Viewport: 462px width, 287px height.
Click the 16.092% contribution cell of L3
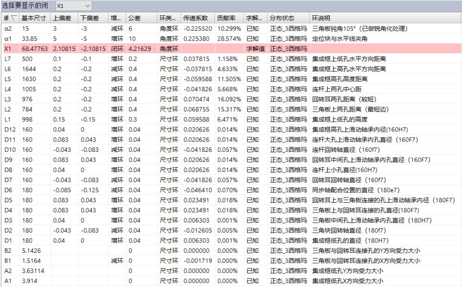227,99
